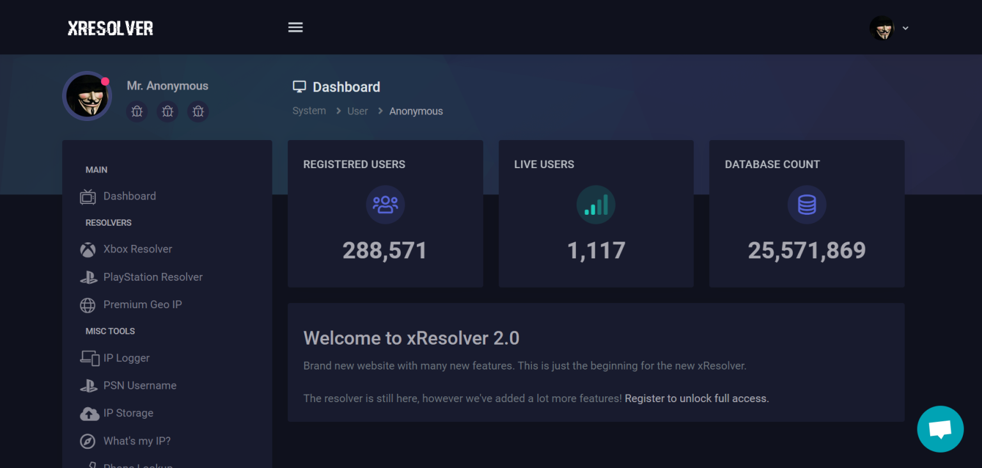The image size is (982, 468).
Task: Click the System breadcrumb link
Action: coord(309,111)
